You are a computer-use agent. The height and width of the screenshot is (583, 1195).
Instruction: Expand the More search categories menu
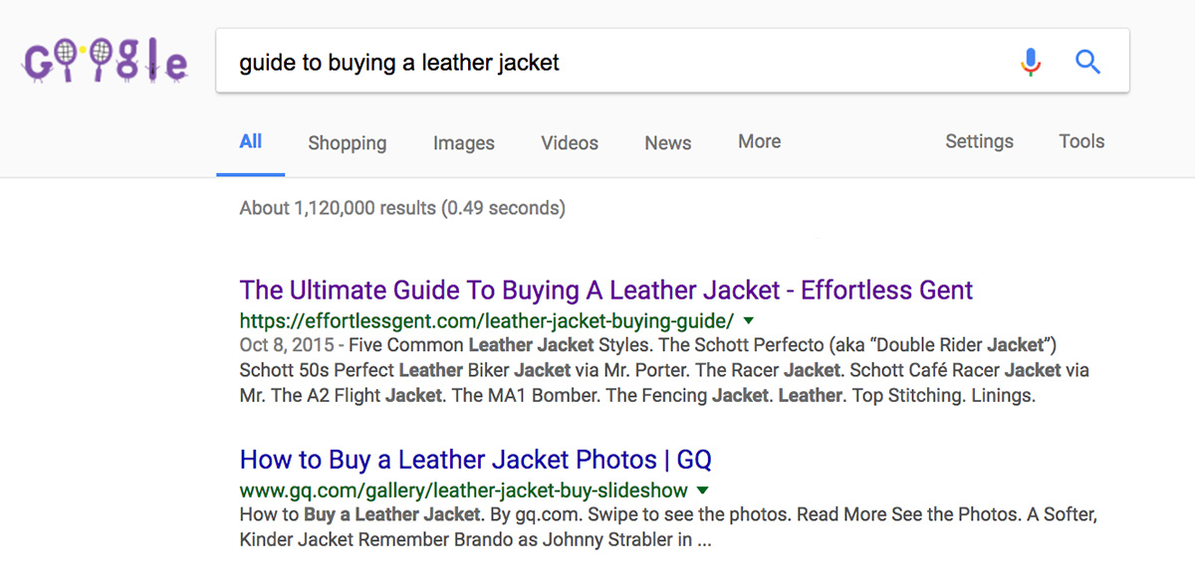(x=760, y=141)
